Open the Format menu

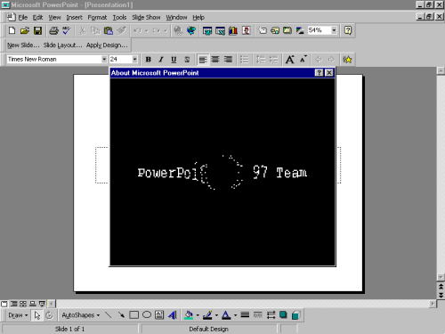(97, 18)
